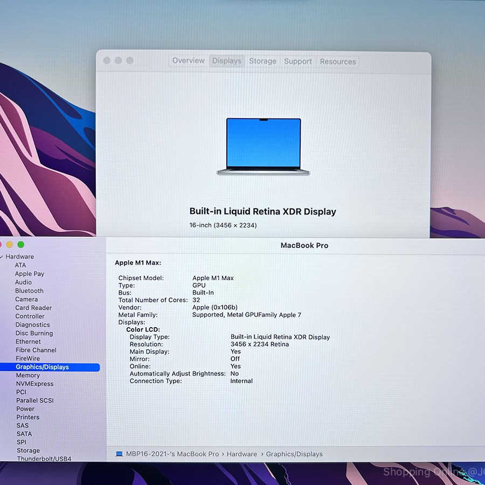The width and height of the screenshot is (485, 485).
Task: Open the Storage tab
Action: [262, 61]
